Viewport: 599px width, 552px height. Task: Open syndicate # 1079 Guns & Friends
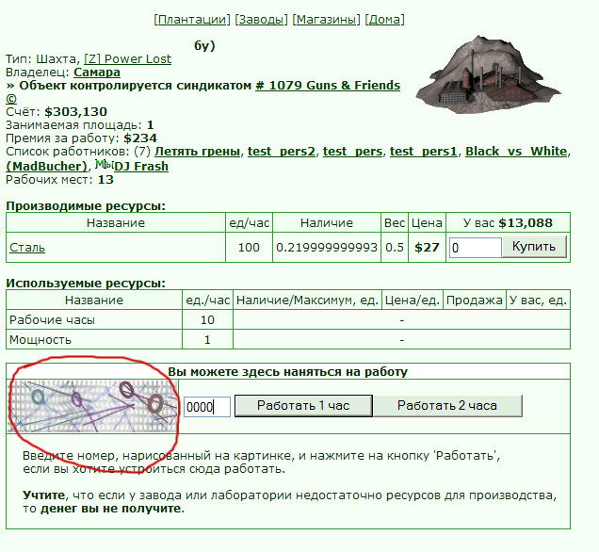pos(328,85)
